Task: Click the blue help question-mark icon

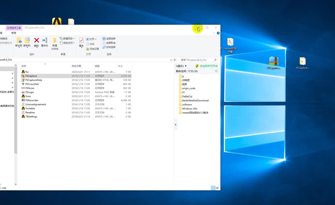Action: point(218,33)
